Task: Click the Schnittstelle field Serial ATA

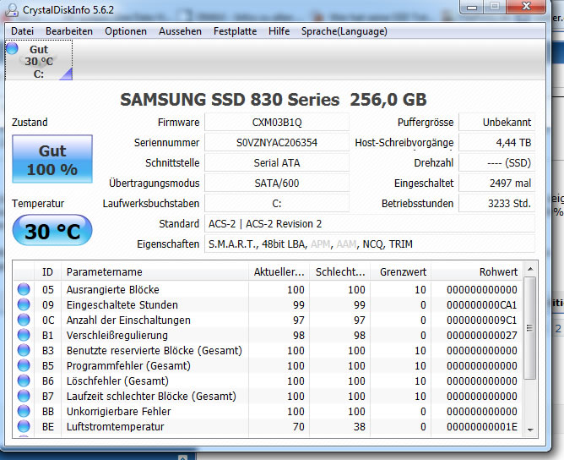Action: click(x=277, y=163)
